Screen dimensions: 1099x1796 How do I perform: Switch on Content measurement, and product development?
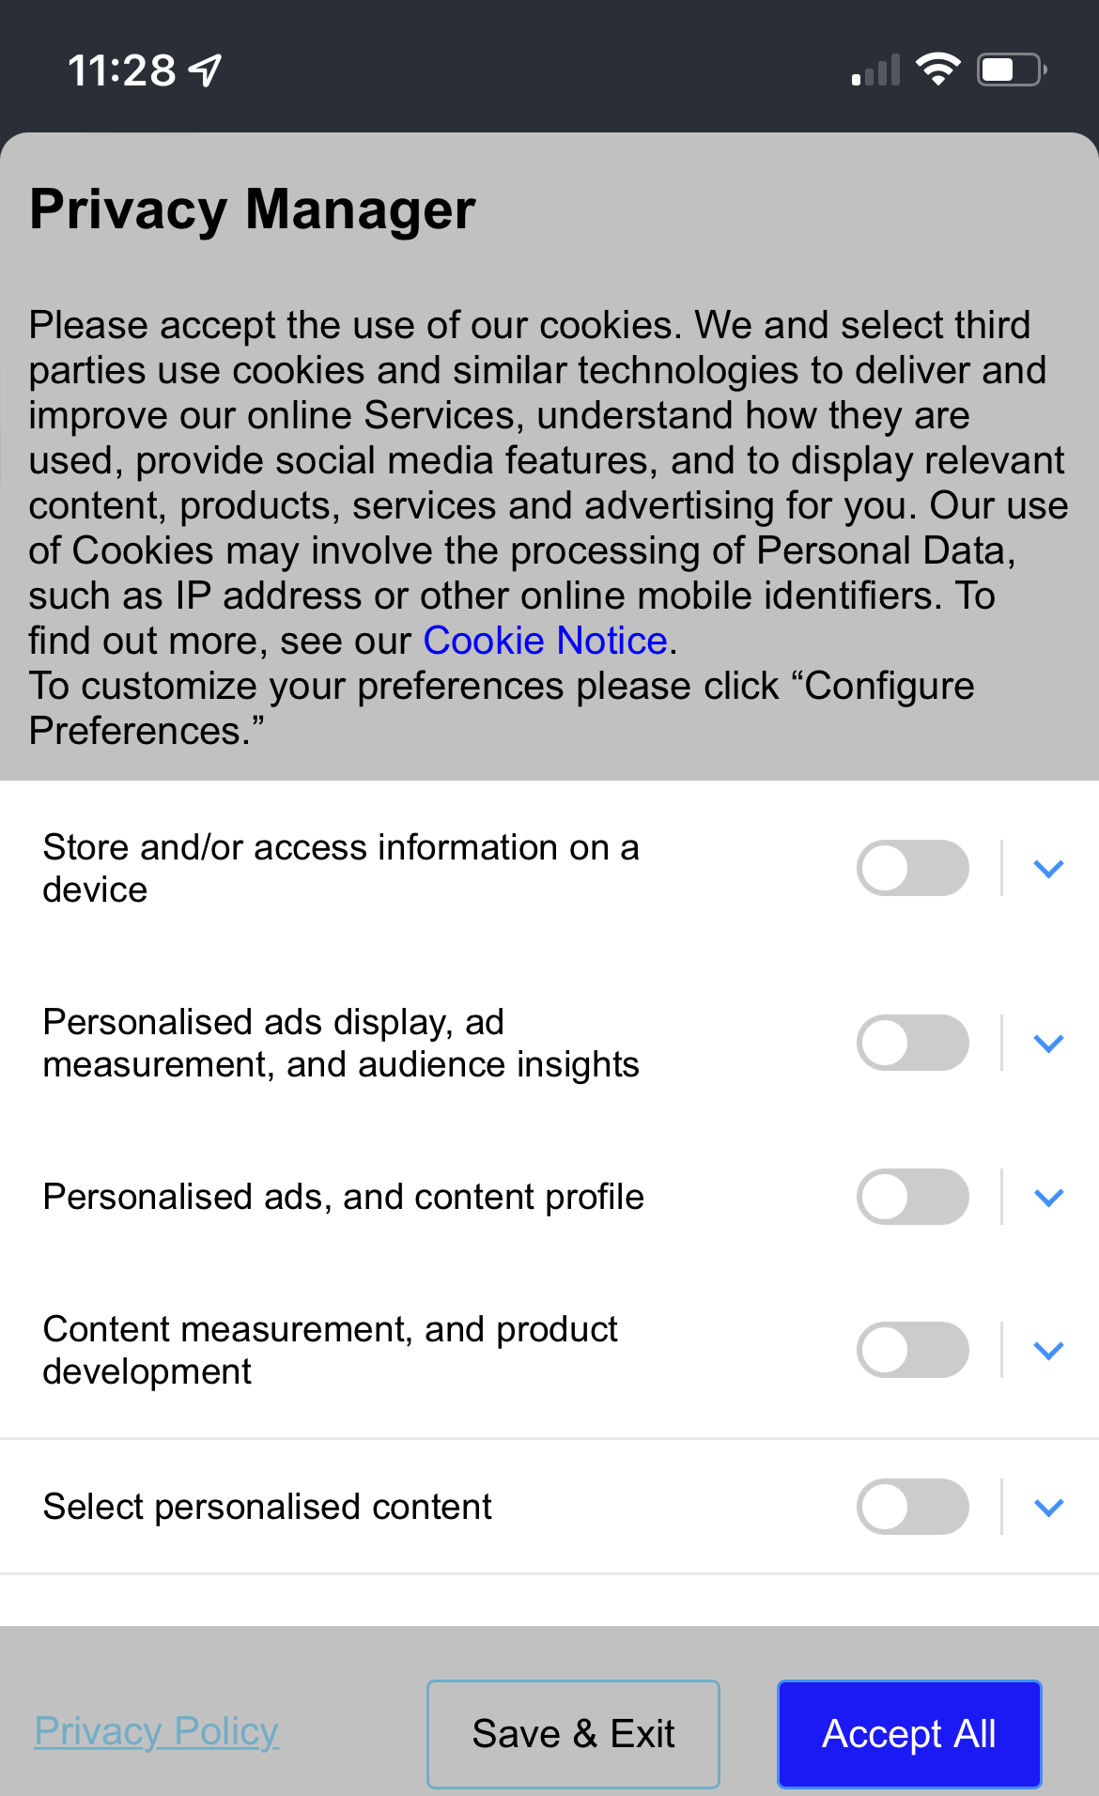tap(912, 1350)
